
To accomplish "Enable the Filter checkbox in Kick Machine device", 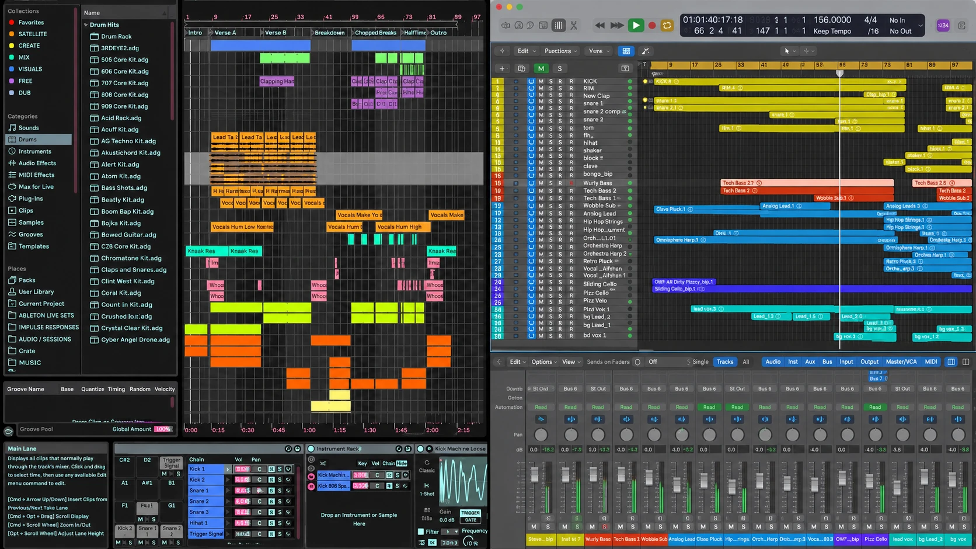I will 421,531.
